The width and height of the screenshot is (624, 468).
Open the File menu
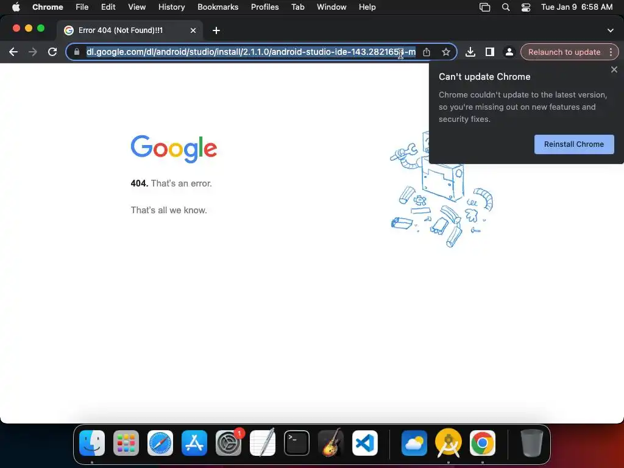click(82, 7)
